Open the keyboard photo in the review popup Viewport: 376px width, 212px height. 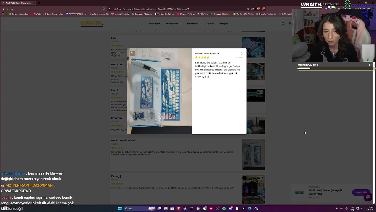[159, 91]
